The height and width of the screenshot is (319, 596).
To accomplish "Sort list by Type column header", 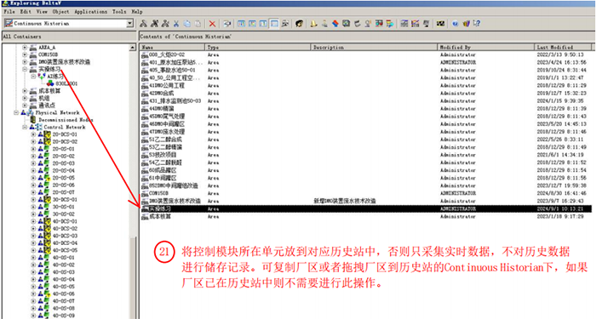I will coord(258,48).
